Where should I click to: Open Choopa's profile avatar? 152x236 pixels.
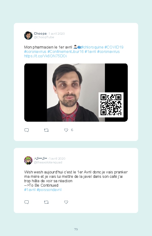pos(28,35)
